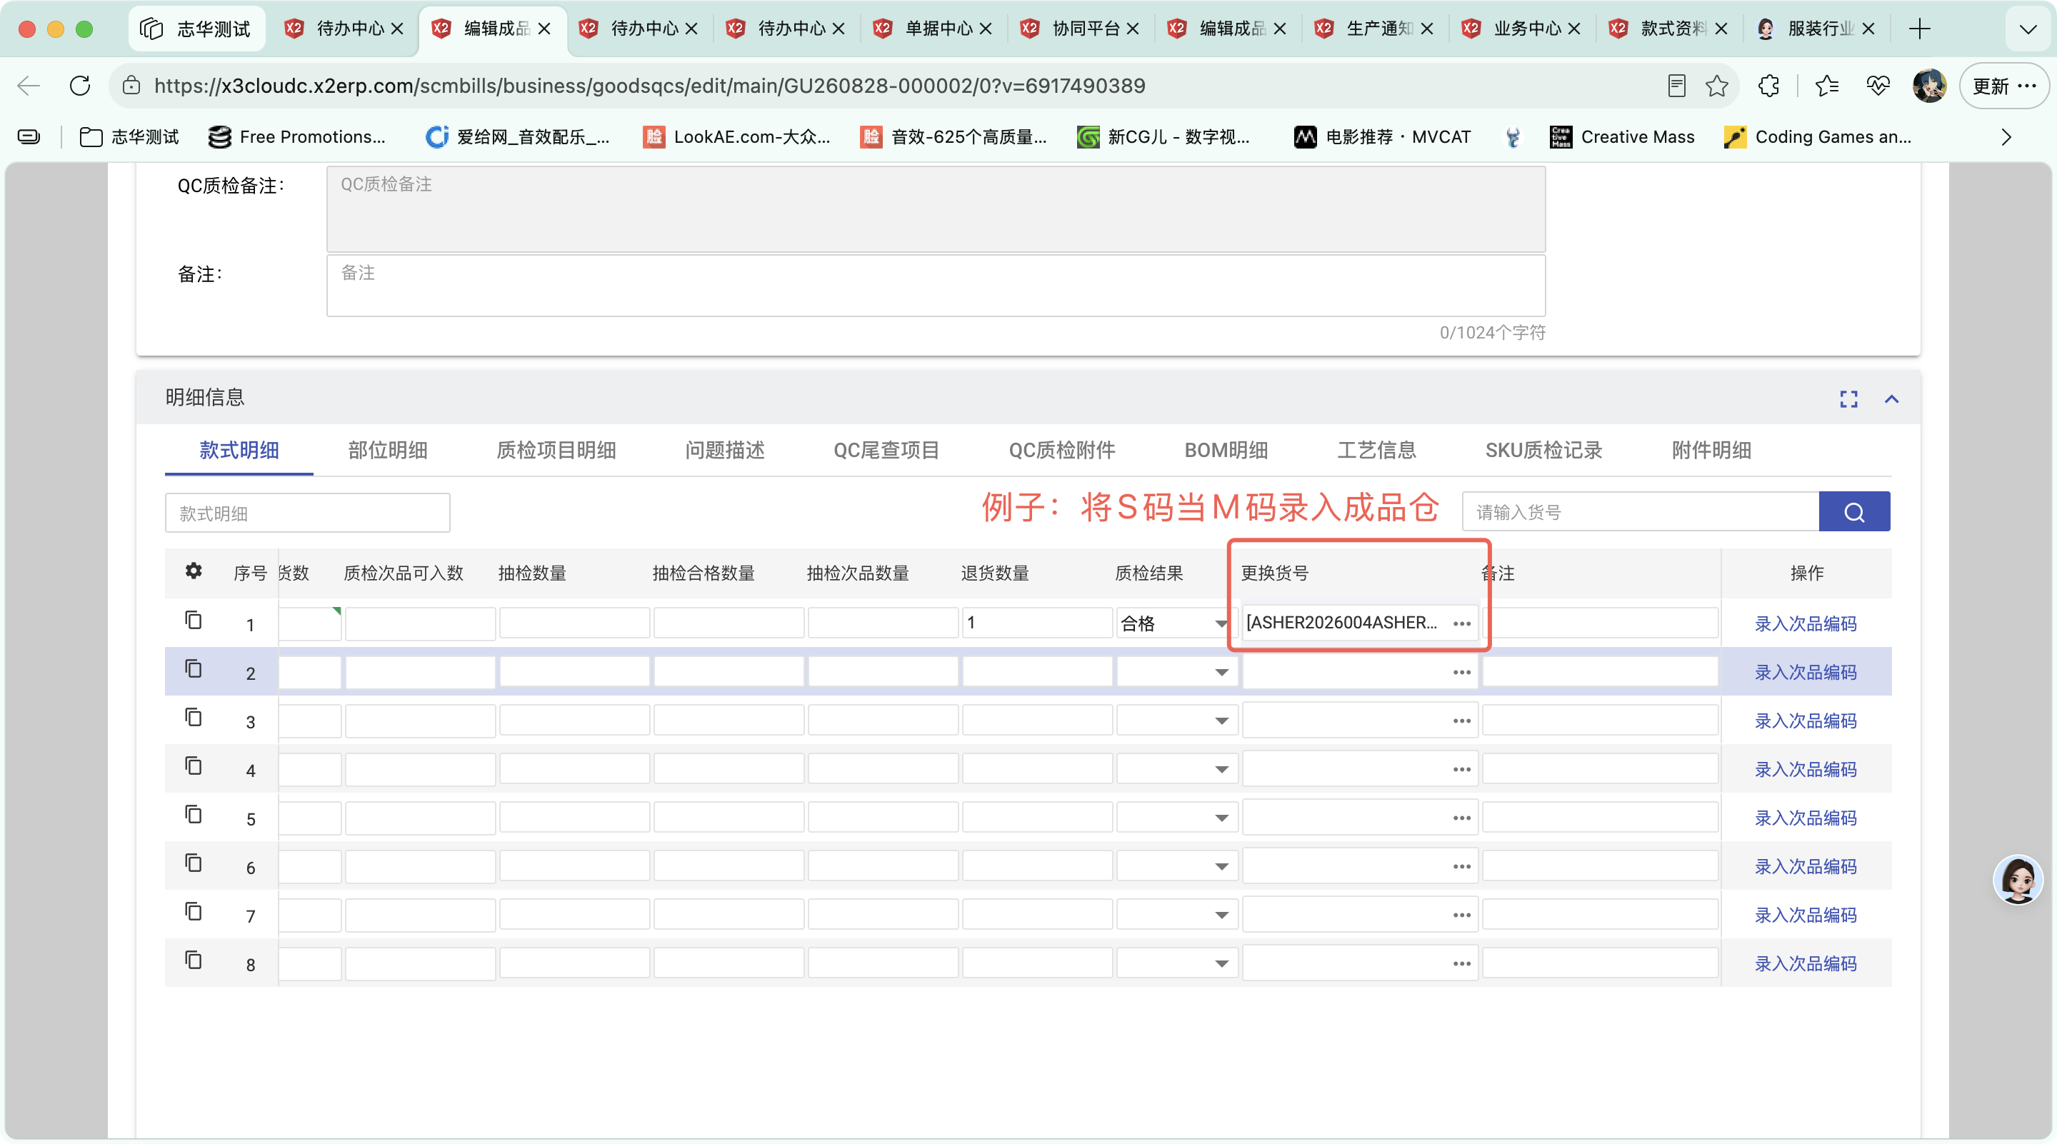Click 录入次品编码 link in row 3
Viewport: 2057px width, 1144px height.
pos(1805,721)
